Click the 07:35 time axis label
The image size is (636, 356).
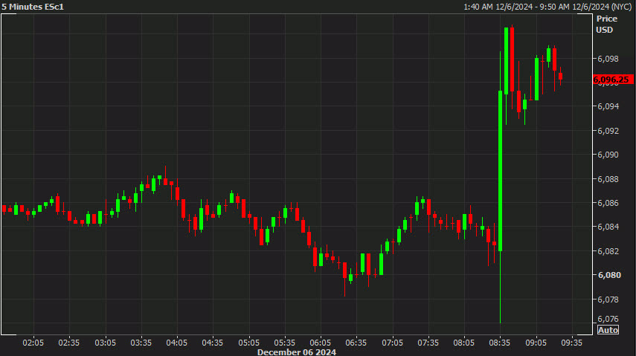pos(428,343)
